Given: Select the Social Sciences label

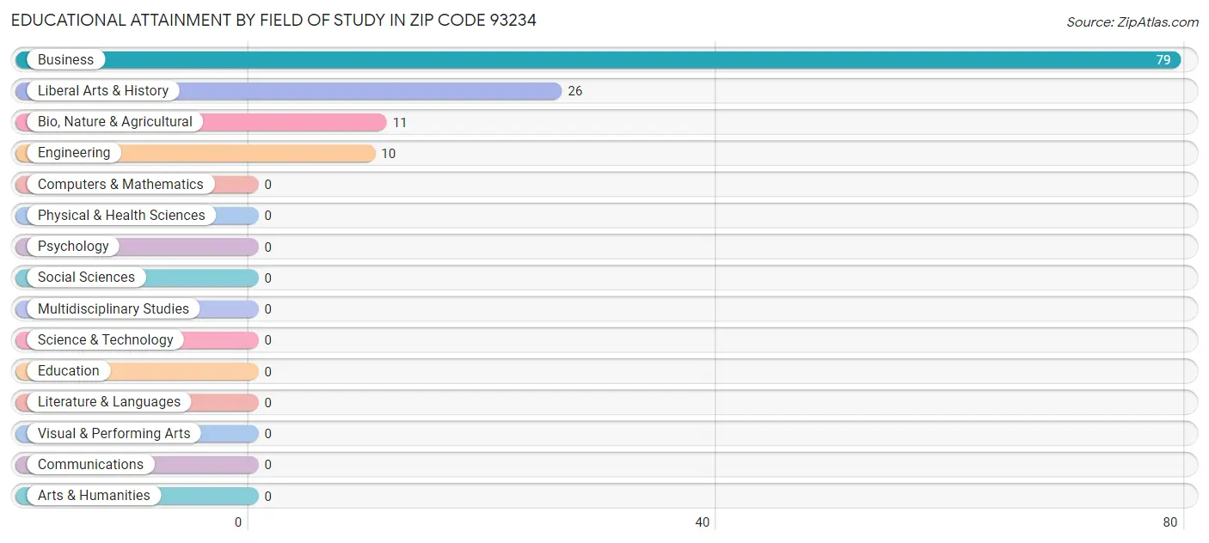Looking at the screenshot, I should [86, 278].
